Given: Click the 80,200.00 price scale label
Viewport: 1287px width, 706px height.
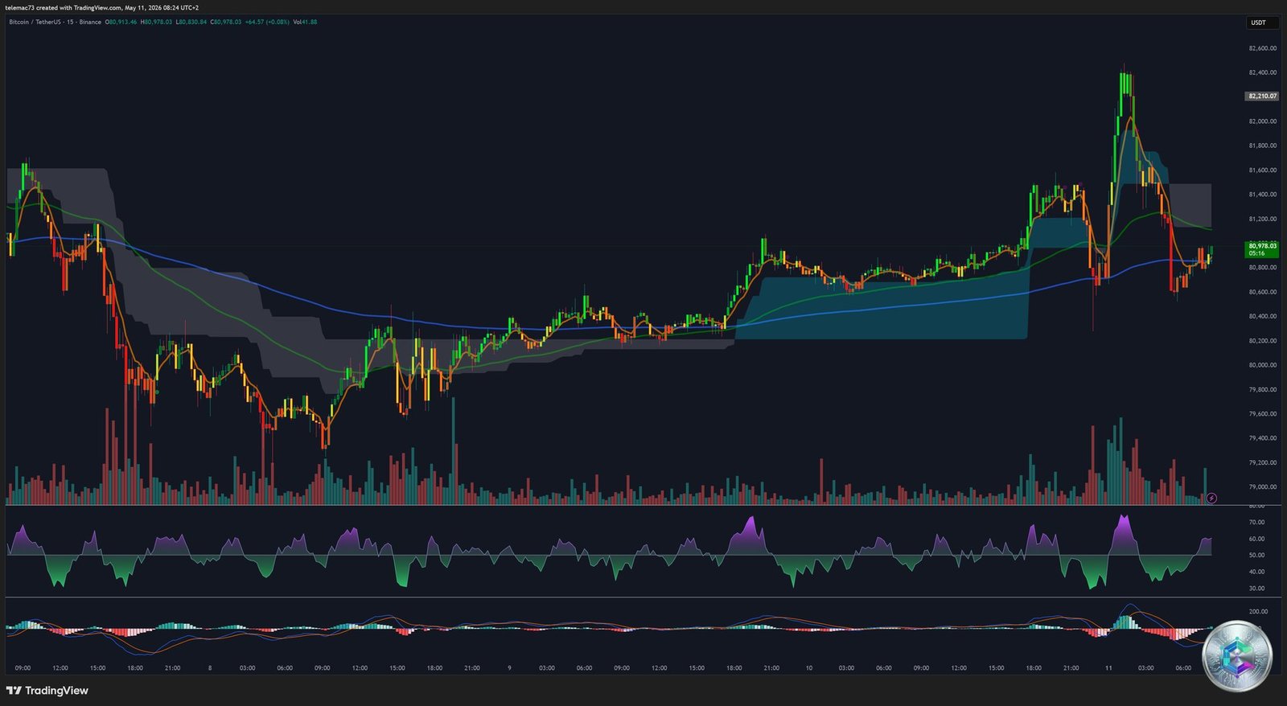Looking at the screenshot, I should pos(1262,341).
